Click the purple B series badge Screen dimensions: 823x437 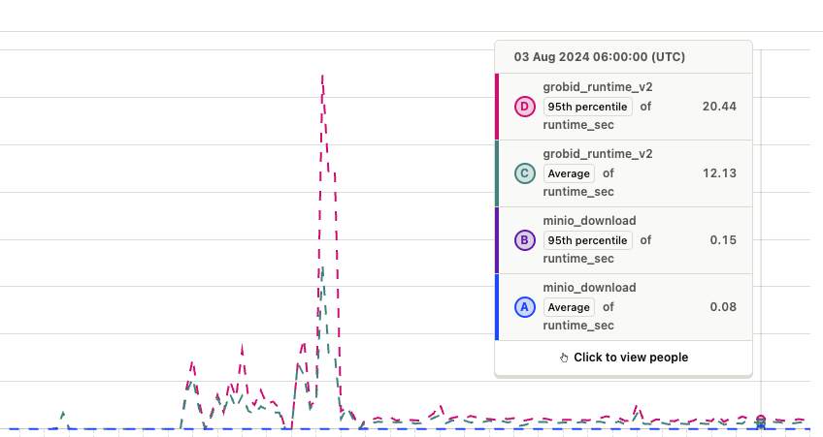tap(524, 240)
